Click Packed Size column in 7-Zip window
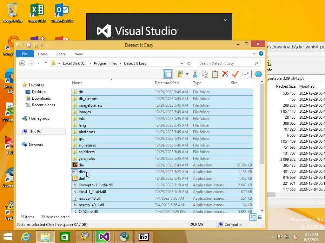 point(286,86)
